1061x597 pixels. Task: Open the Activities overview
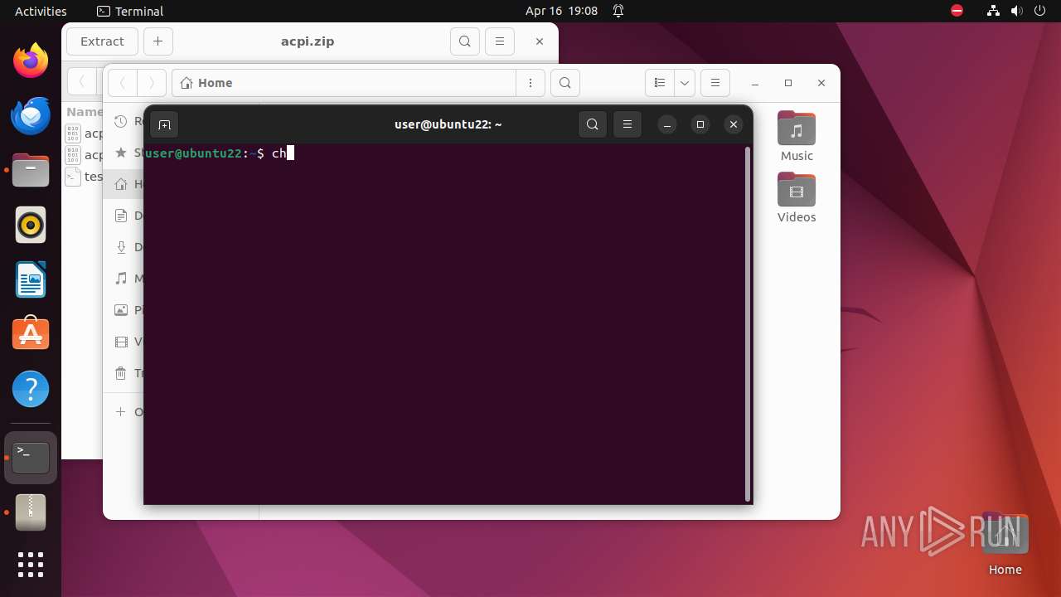(41, 11)
